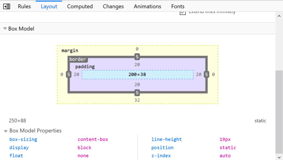Open the Changes tab

pyautogui.click(x=113, y=7)
